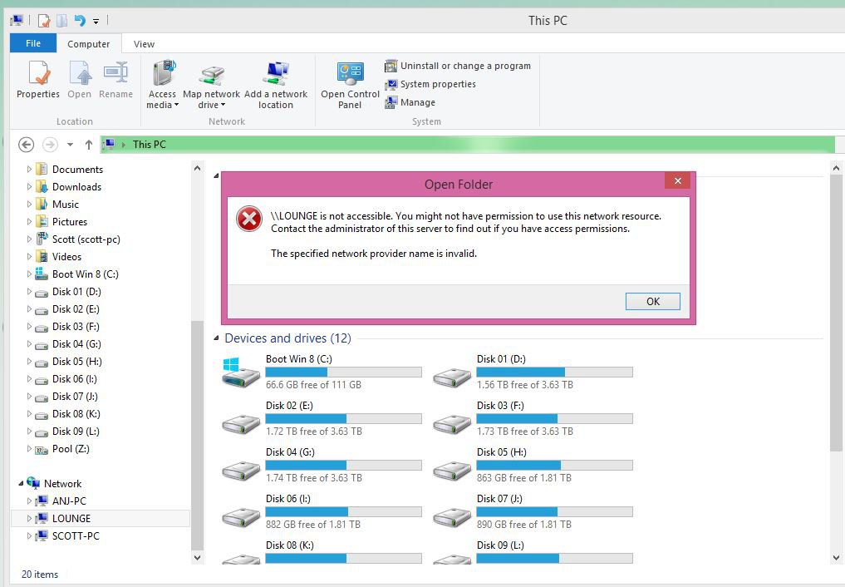Select Disk 03 (F:) drive icon in content

pyautogui.click(x=452, y=423)
